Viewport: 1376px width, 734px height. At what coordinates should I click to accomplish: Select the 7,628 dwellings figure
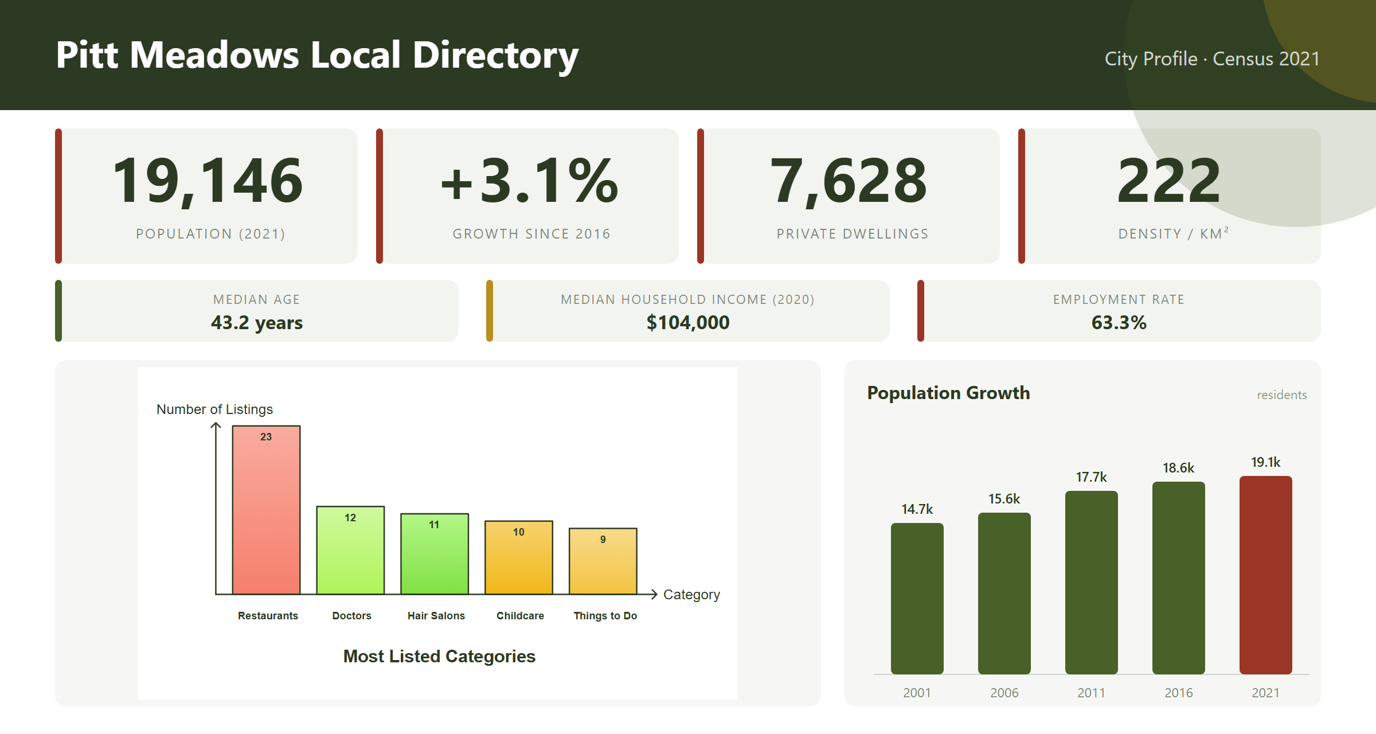coord(849,181)
